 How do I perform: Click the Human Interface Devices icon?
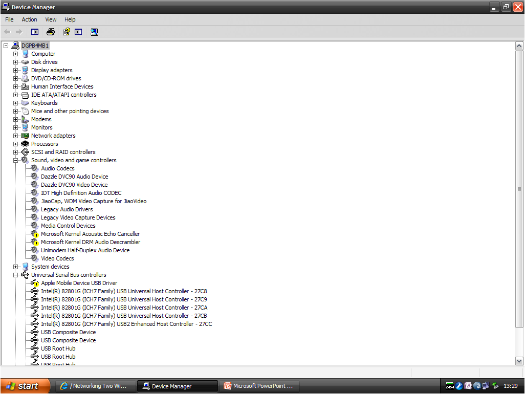coord(25,86)
